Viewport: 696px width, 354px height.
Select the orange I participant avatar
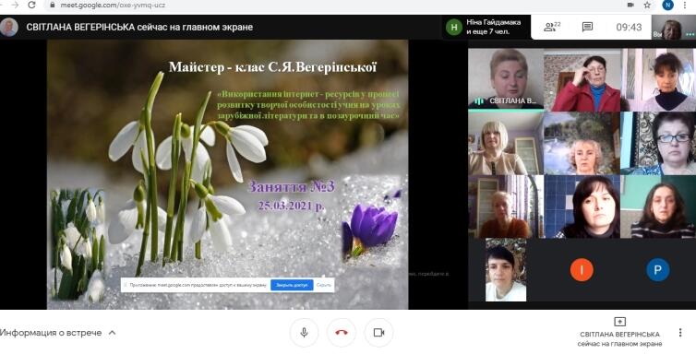click(x=582, y=269)
